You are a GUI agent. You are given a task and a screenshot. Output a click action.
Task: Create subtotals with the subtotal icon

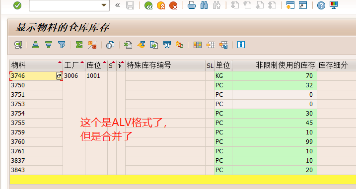point(92,45)
